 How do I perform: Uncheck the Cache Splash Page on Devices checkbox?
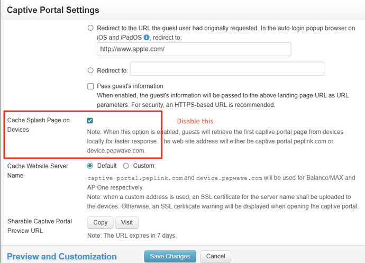(x=90, y=121)
